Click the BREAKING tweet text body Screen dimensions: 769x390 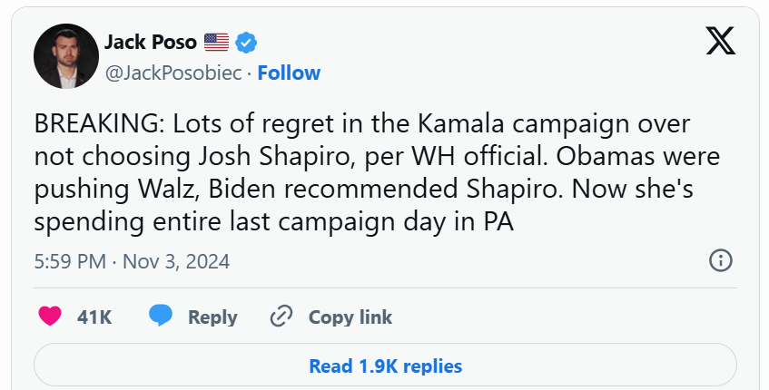tap(377, 172)
